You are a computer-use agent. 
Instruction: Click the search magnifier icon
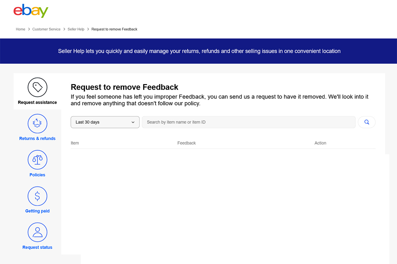[367, 122]
